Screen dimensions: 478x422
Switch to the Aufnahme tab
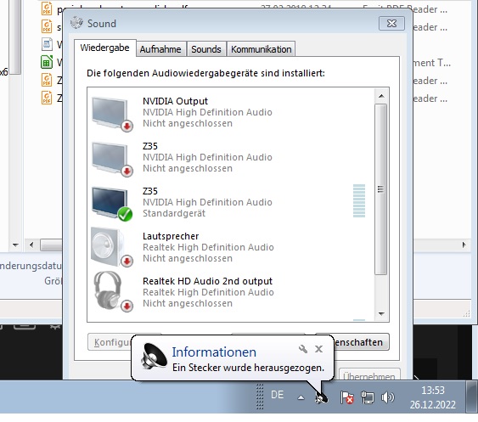[160, 49]
